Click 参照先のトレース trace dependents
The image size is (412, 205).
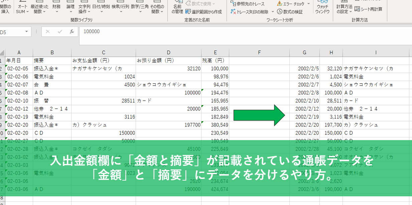click(x=248, y=4)
